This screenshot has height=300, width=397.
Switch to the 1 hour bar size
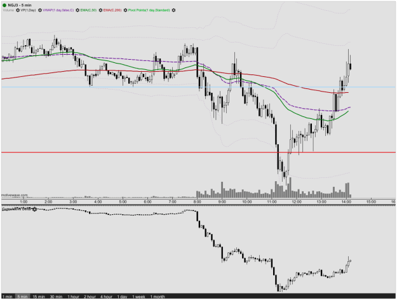pyautogui.click(x=74, y=296)
